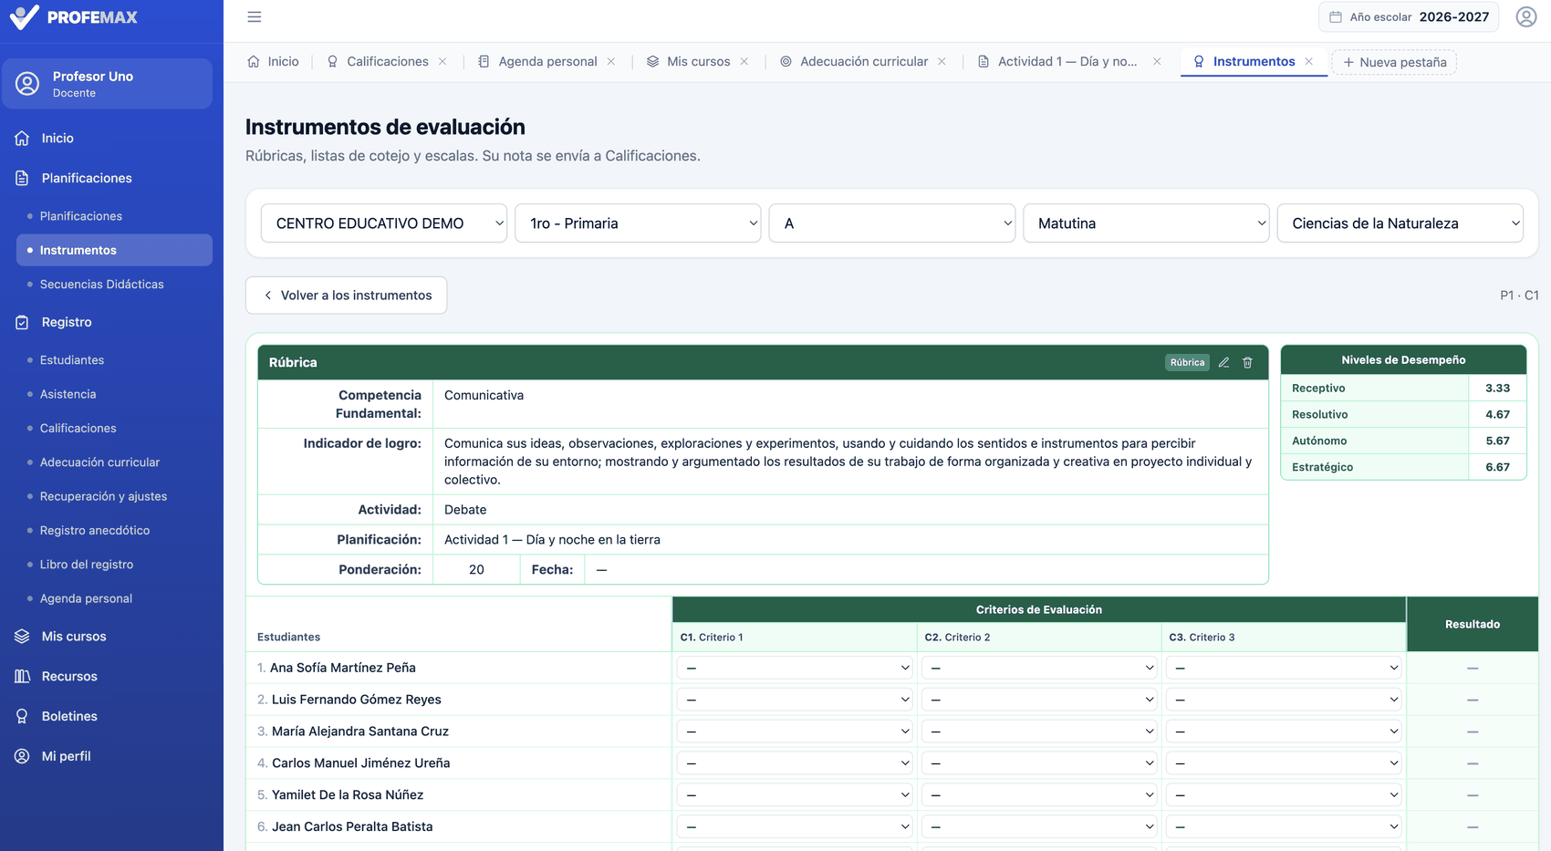The image size is (1551, 851).
Task: Open the CENTRO EDUCATIVO DEMO dropdown
Action: coord(384,223)
